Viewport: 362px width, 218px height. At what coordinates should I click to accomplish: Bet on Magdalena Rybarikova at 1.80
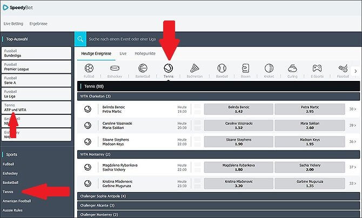(x=239, y=167)
